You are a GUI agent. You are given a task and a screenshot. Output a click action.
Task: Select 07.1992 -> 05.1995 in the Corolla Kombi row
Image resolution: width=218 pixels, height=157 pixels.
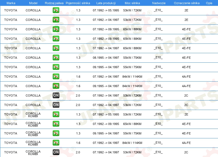pos(106,114)
